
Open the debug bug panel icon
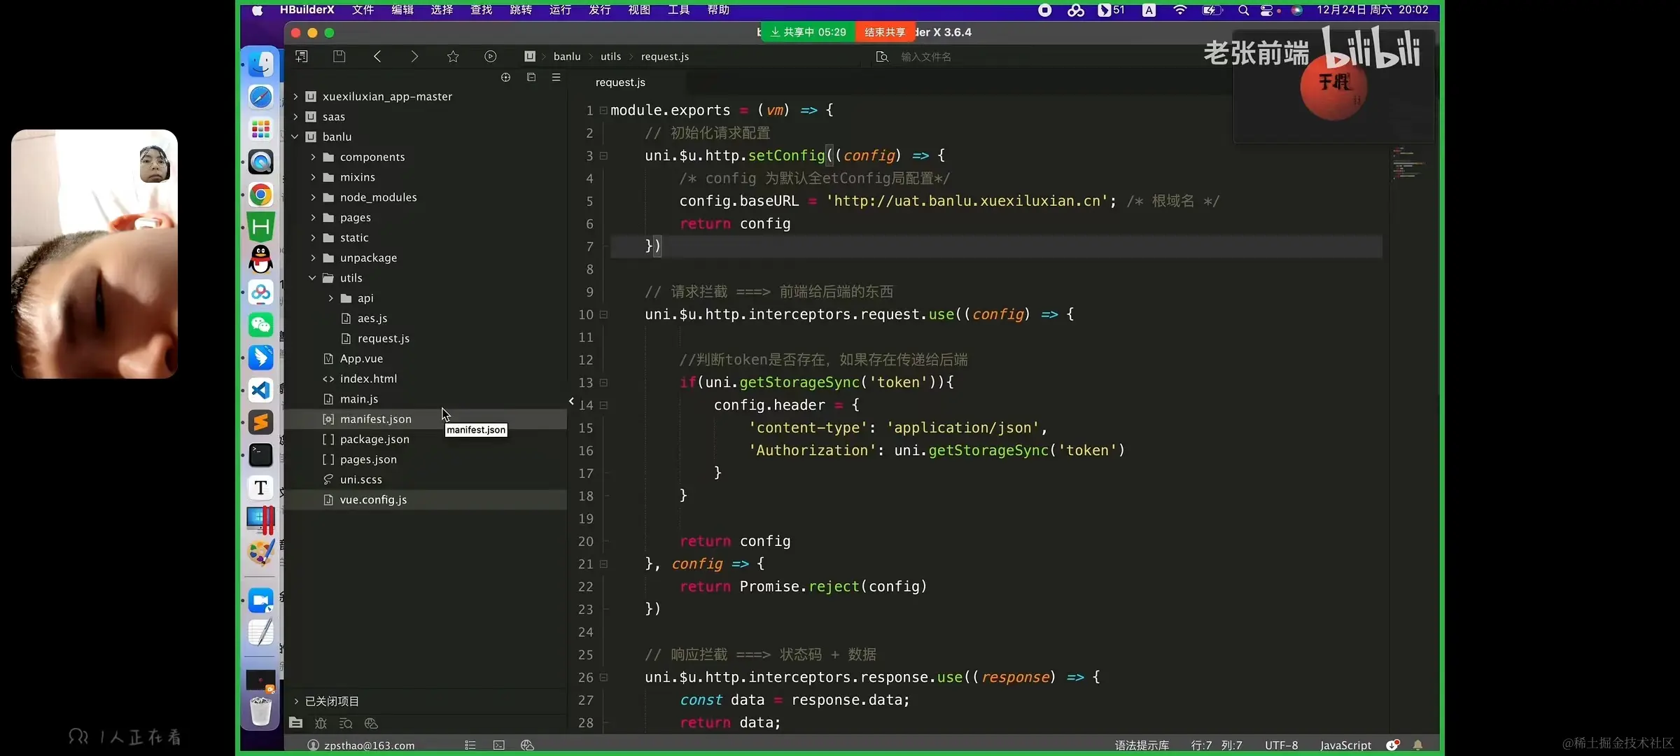click(321, 723)
